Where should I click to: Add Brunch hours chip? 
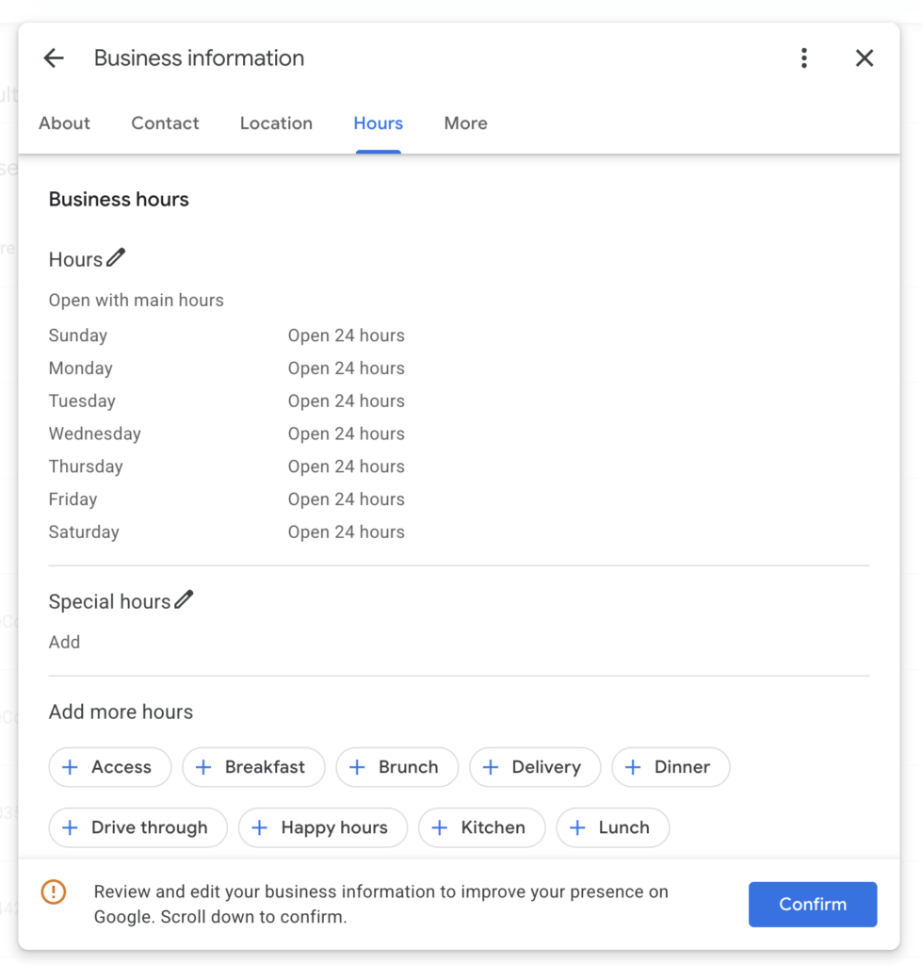click(x=396, y=767)
